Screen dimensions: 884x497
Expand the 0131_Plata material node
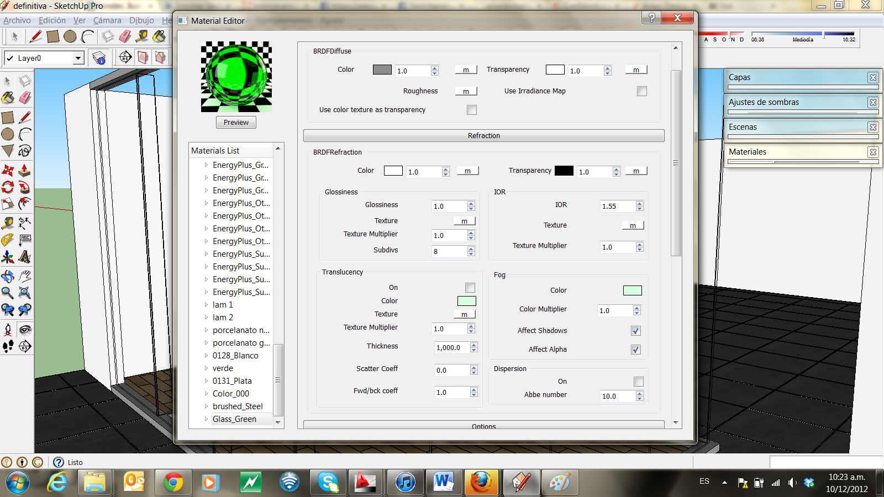pos(206,381)
